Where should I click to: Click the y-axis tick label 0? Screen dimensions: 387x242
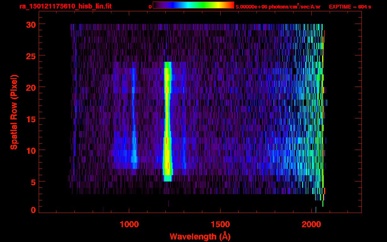[x=34, y=210]
